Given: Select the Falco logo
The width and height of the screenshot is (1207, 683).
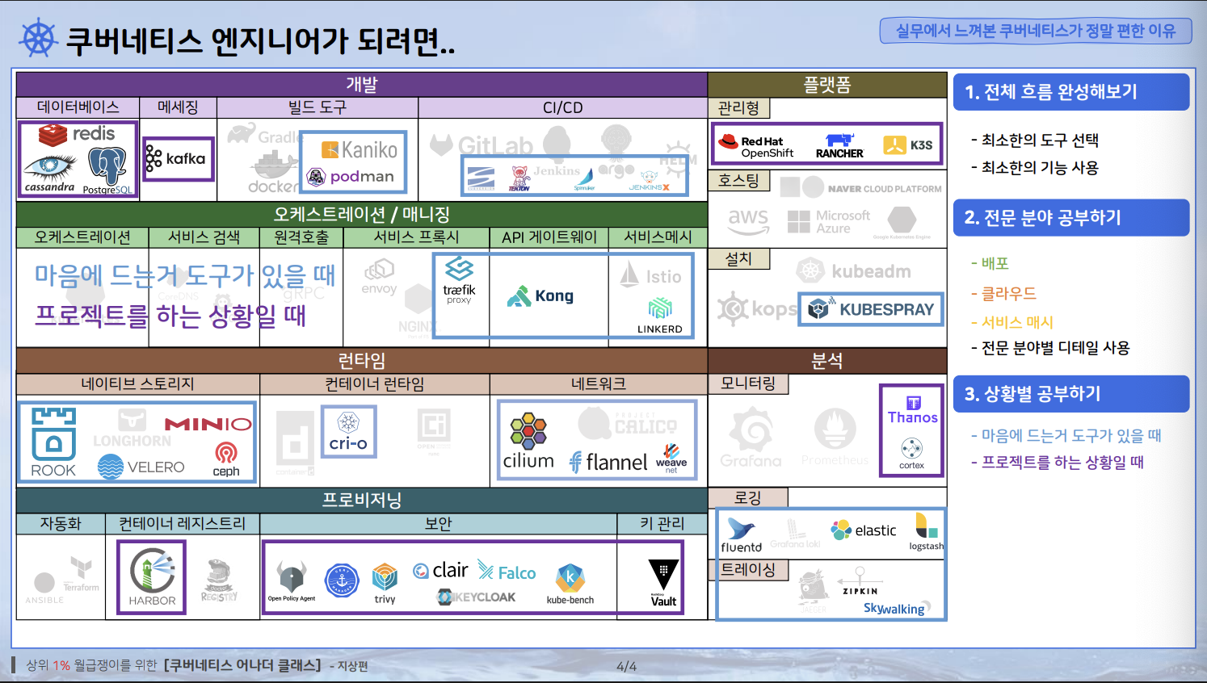Looking at the screenshot, I should pos(507,571).
